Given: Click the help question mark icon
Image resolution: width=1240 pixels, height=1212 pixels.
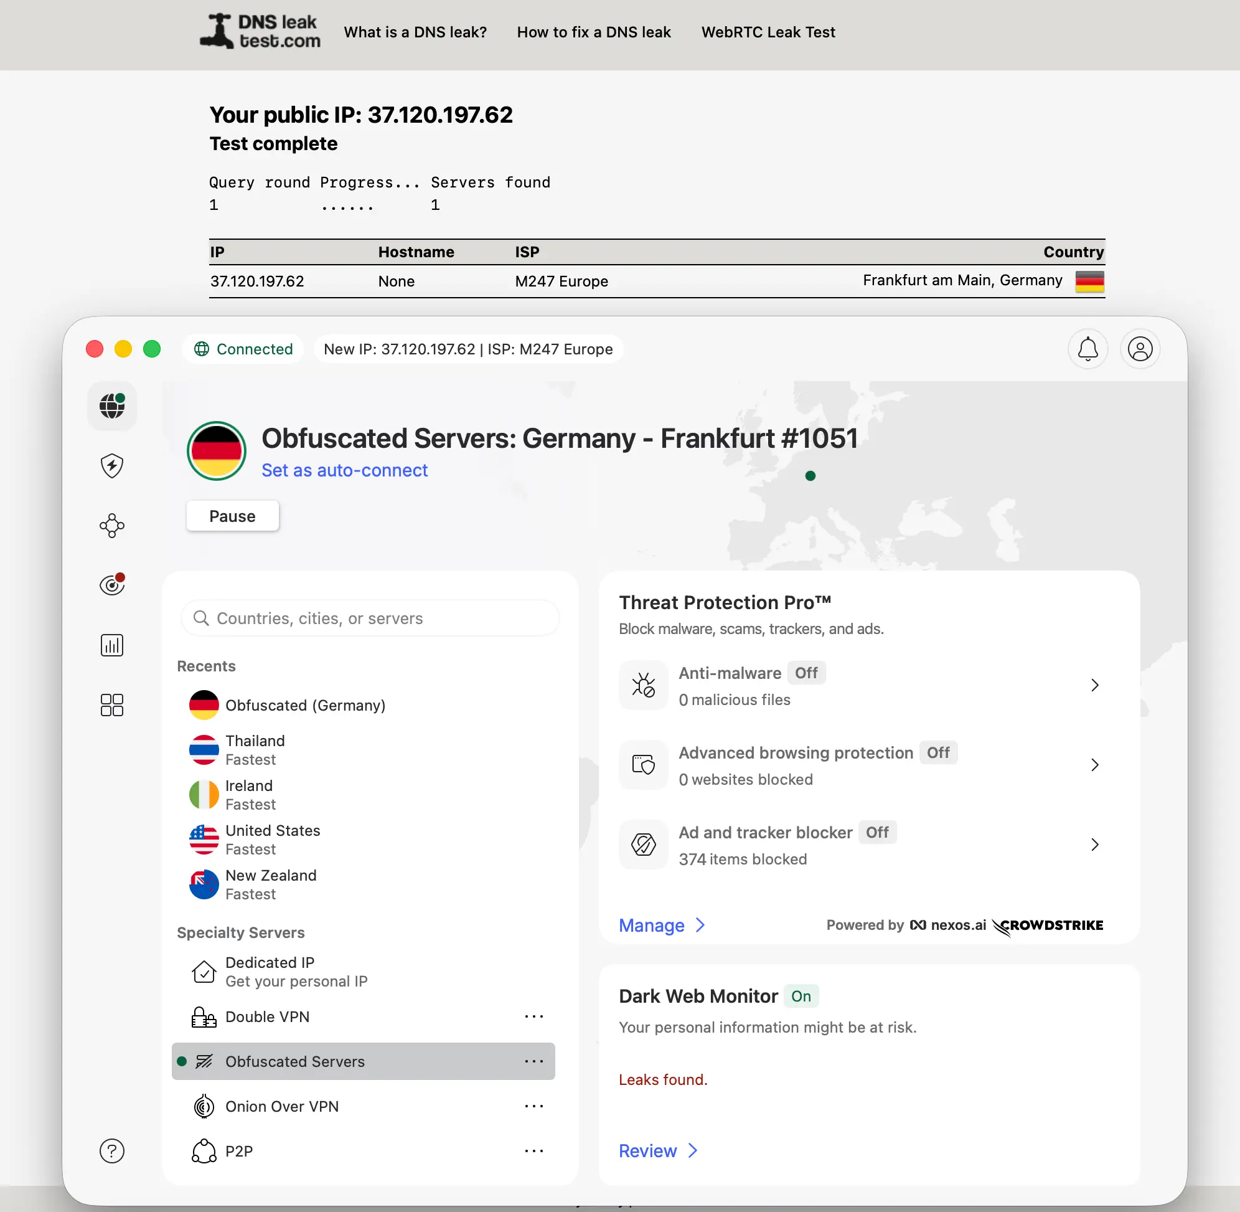Looking at the screenshot, I should coord(111,1151).
